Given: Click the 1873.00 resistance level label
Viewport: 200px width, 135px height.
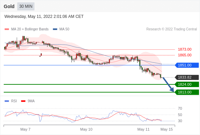Looking at the screenshot, I should coord(185,49).
